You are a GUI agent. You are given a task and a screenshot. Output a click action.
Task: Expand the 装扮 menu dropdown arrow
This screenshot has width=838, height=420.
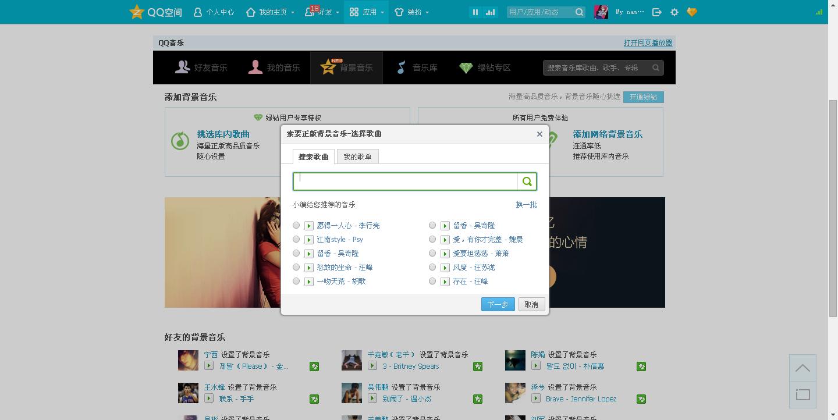click(427, 12)
